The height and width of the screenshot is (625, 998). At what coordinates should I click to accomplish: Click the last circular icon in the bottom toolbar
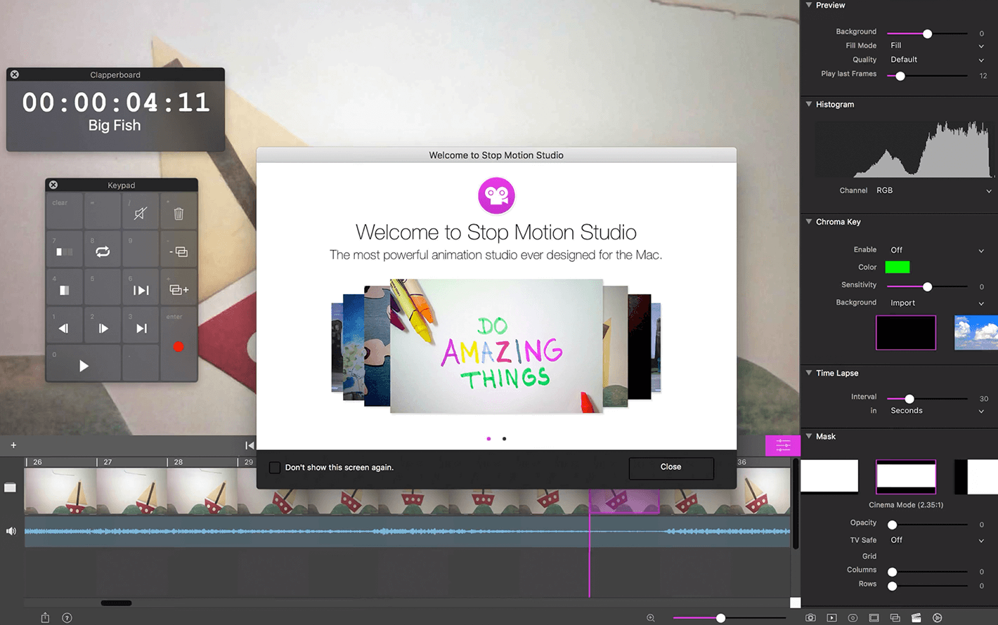937,618
